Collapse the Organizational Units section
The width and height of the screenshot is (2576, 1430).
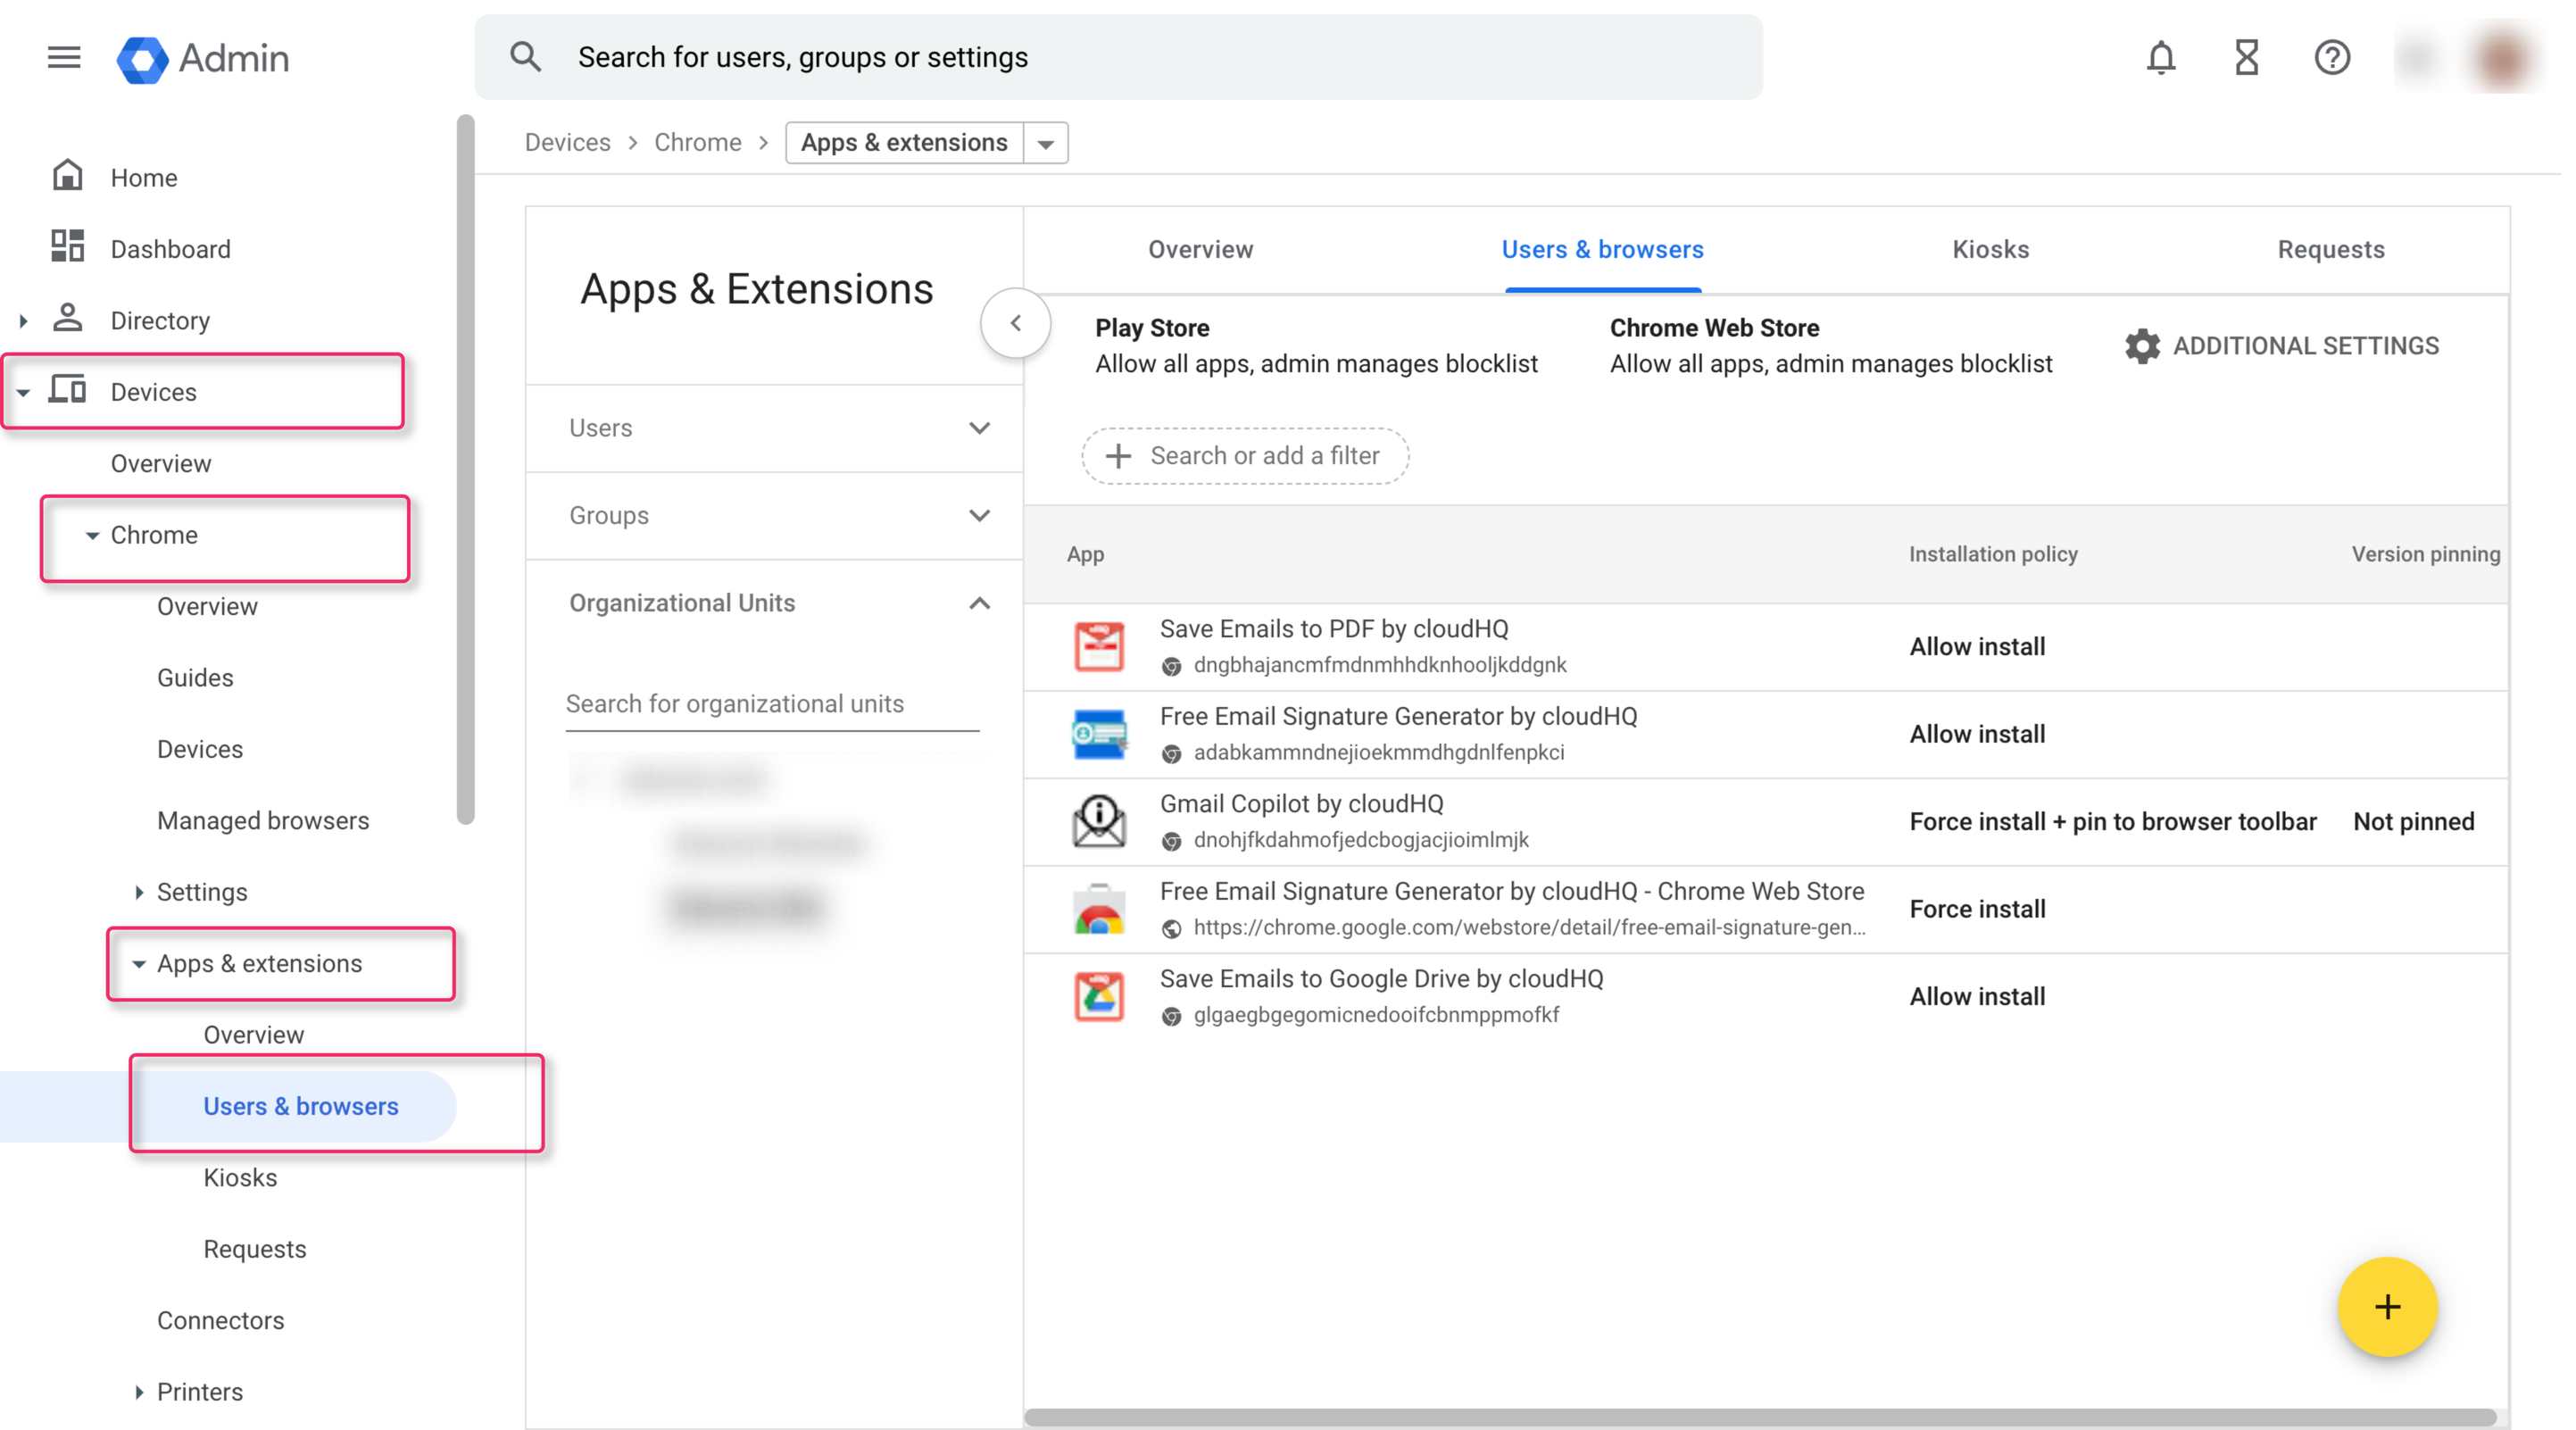point(979,603)
